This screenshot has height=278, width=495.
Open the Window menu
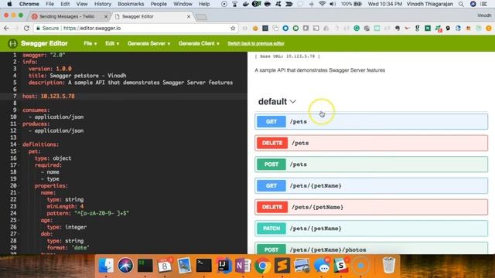pos(183,4)
